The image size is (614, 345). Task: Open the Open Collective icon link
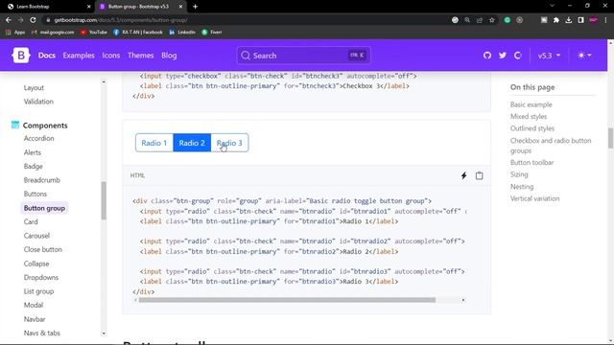click(518, 56)
